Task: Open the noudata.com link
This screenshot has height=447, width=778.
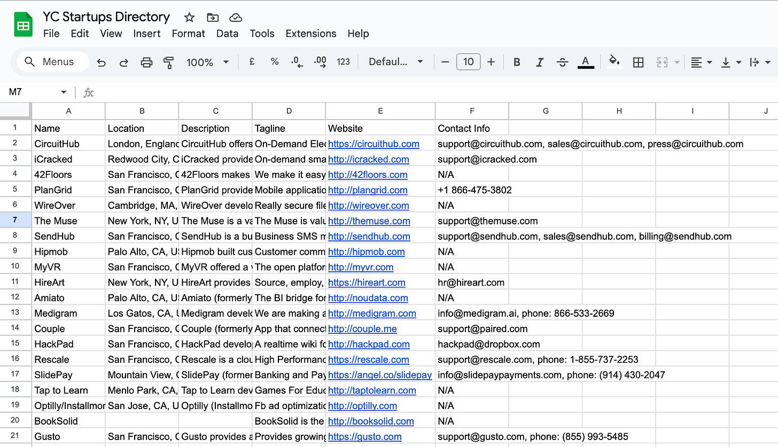Action: tap(368, 298)
